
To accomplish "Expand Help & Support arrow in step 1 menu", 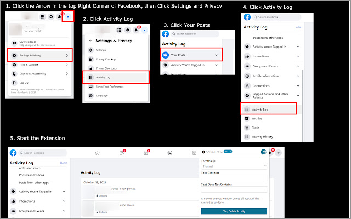I will pos(67,65).
